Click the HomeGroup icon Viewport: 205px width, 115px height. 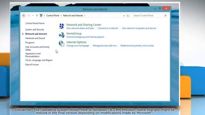click(61, 35)
